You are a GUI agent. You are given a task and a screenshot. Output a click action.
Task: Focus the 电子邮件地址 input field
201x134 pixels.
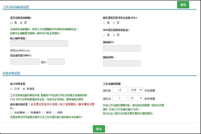(x=39, y=43)
